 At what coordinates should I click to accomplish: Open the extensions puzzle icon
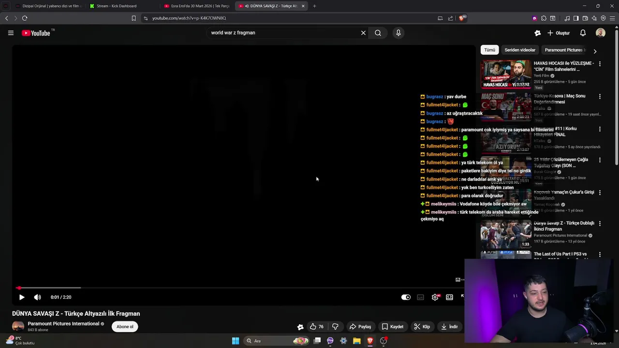pos(544,18)
